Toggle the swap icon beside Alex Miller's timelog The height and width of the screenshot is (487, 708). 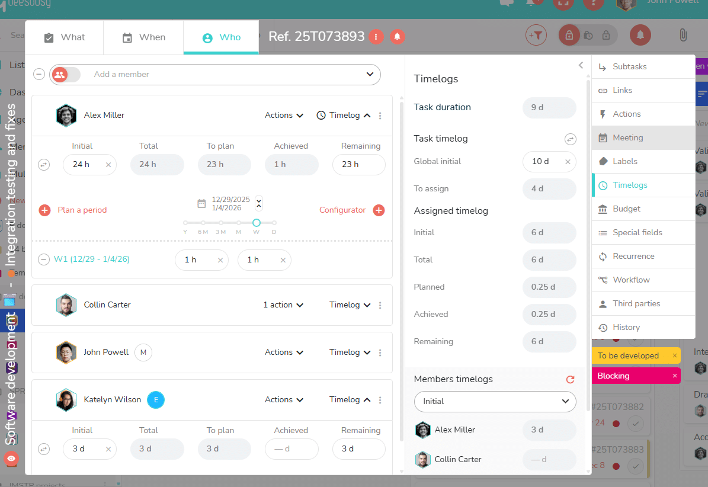[44, 165]
